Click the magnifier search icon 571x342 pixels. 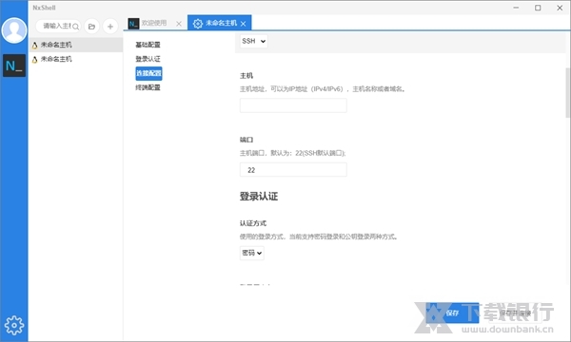point(76,27)
